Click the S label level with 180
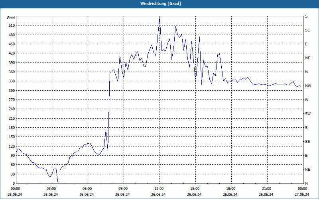 [306, 127]
